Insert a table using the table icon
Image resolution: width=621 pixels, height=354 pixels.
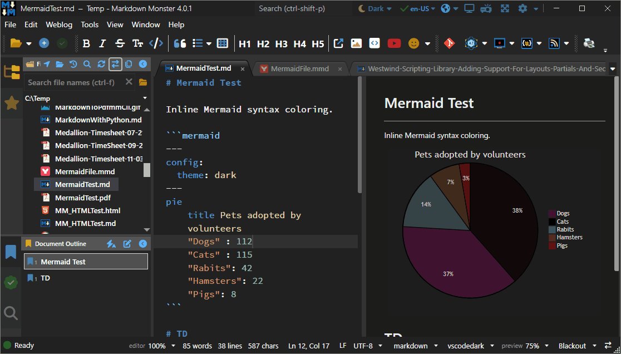click(x=223, y=43)
